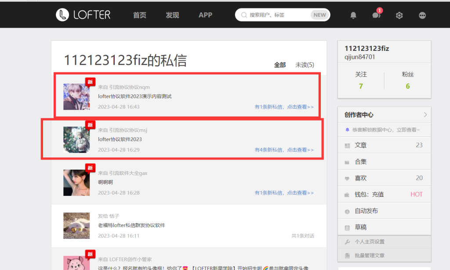Switch to the 未读(5) tab

(305, 65)
